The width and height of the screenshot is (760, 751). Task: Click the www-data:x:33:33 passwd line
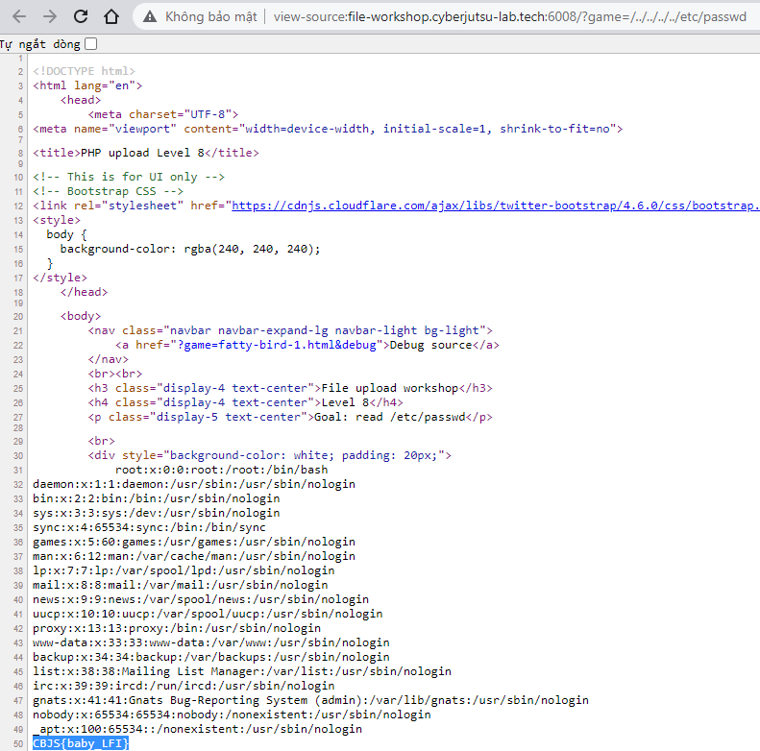point(211,642)
